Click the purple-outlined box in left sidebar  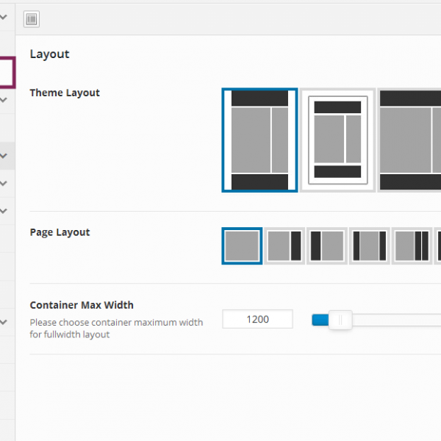pyautogui.click(x=7, y=73)
